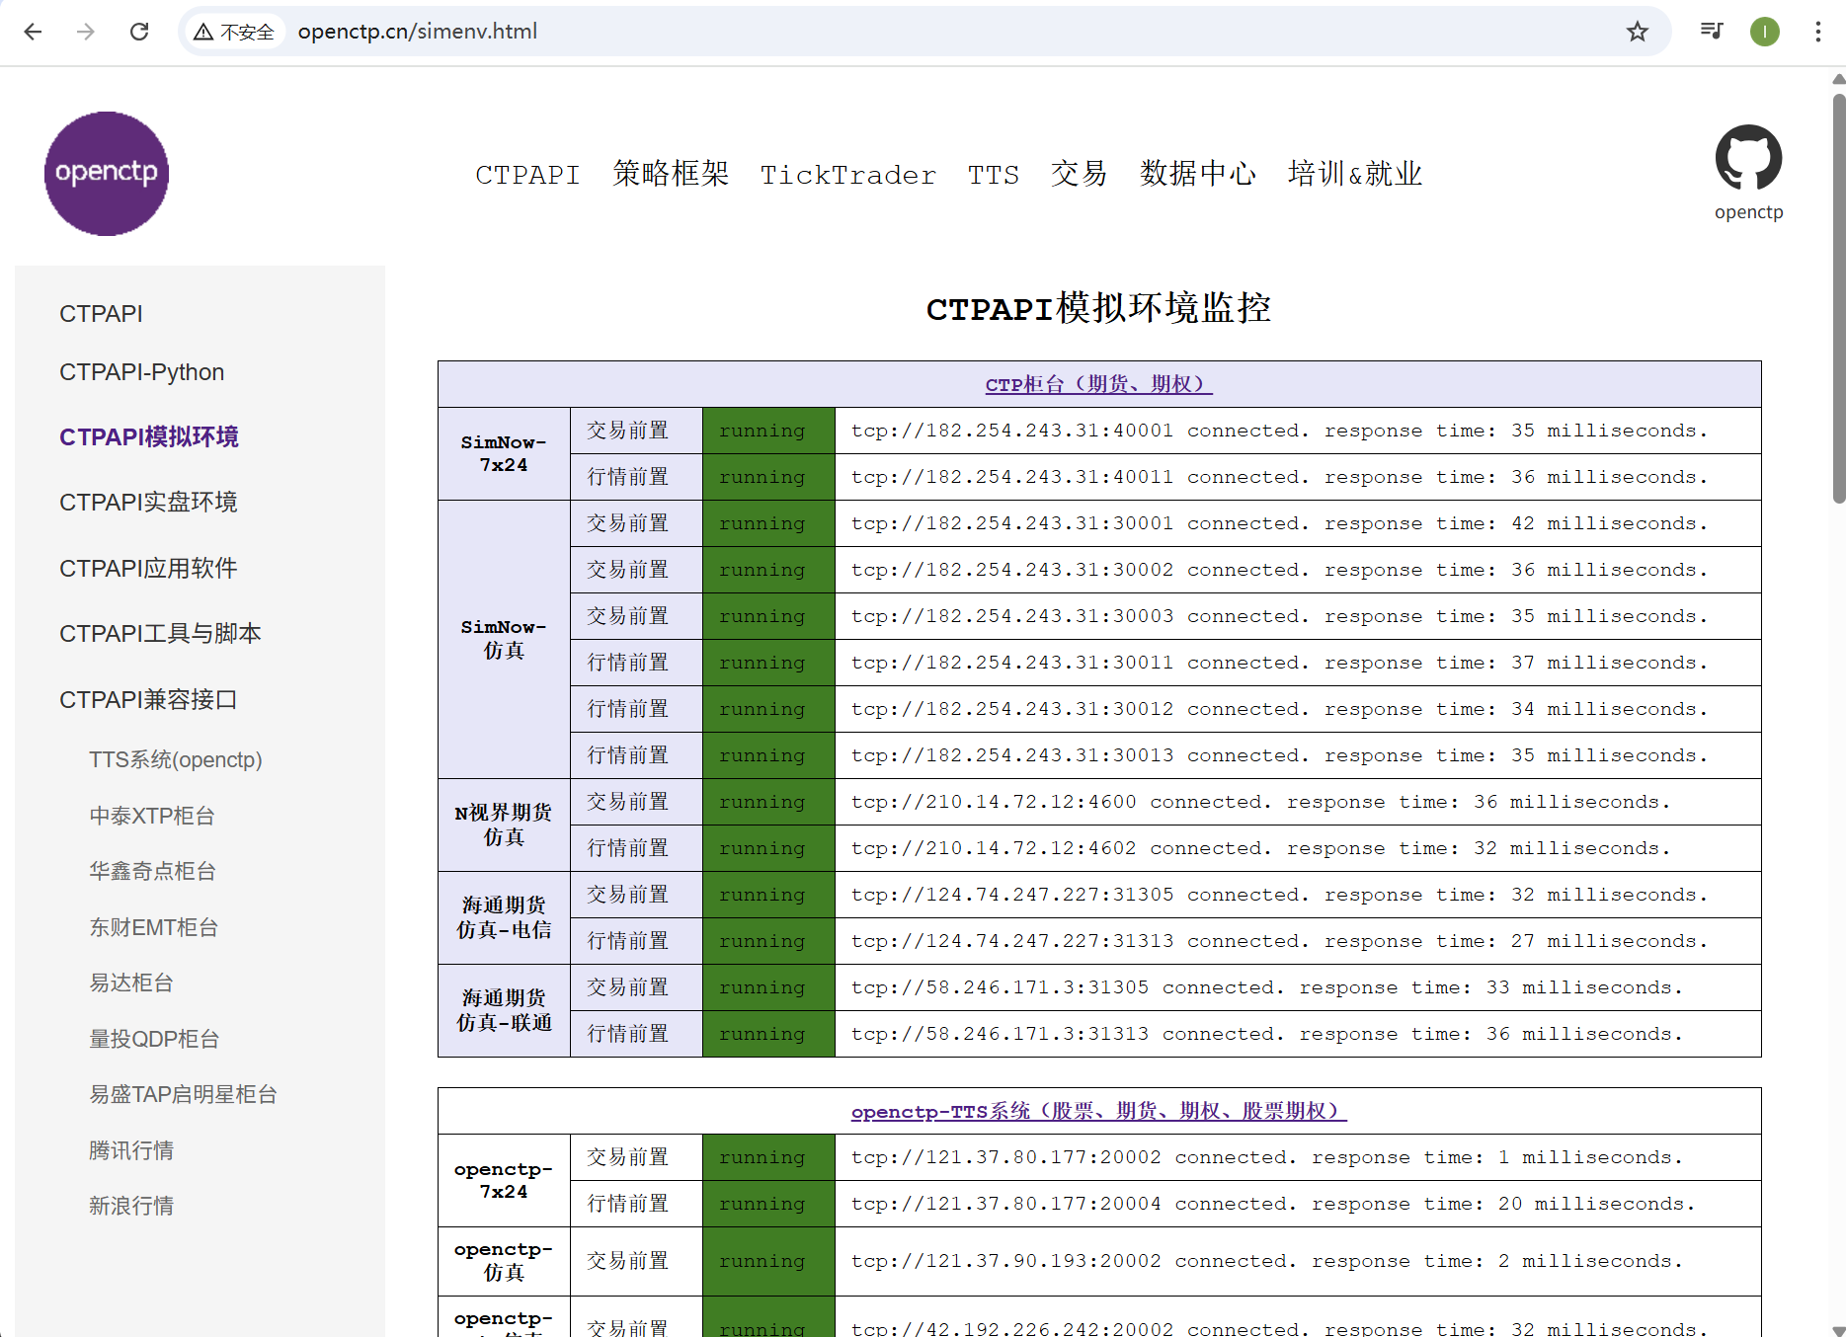Select CTPAPI实盘环境 in sidebar
The image size is (1846, 1337).
(x=148, y=503)
